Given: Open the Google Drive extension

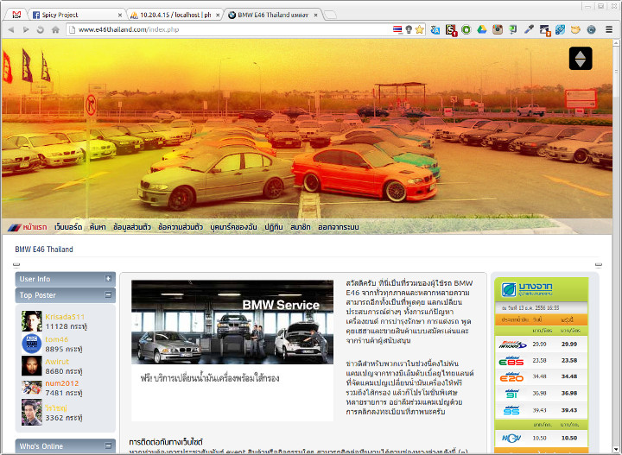Looking at the screenshot, I should (x=481, y=29).
